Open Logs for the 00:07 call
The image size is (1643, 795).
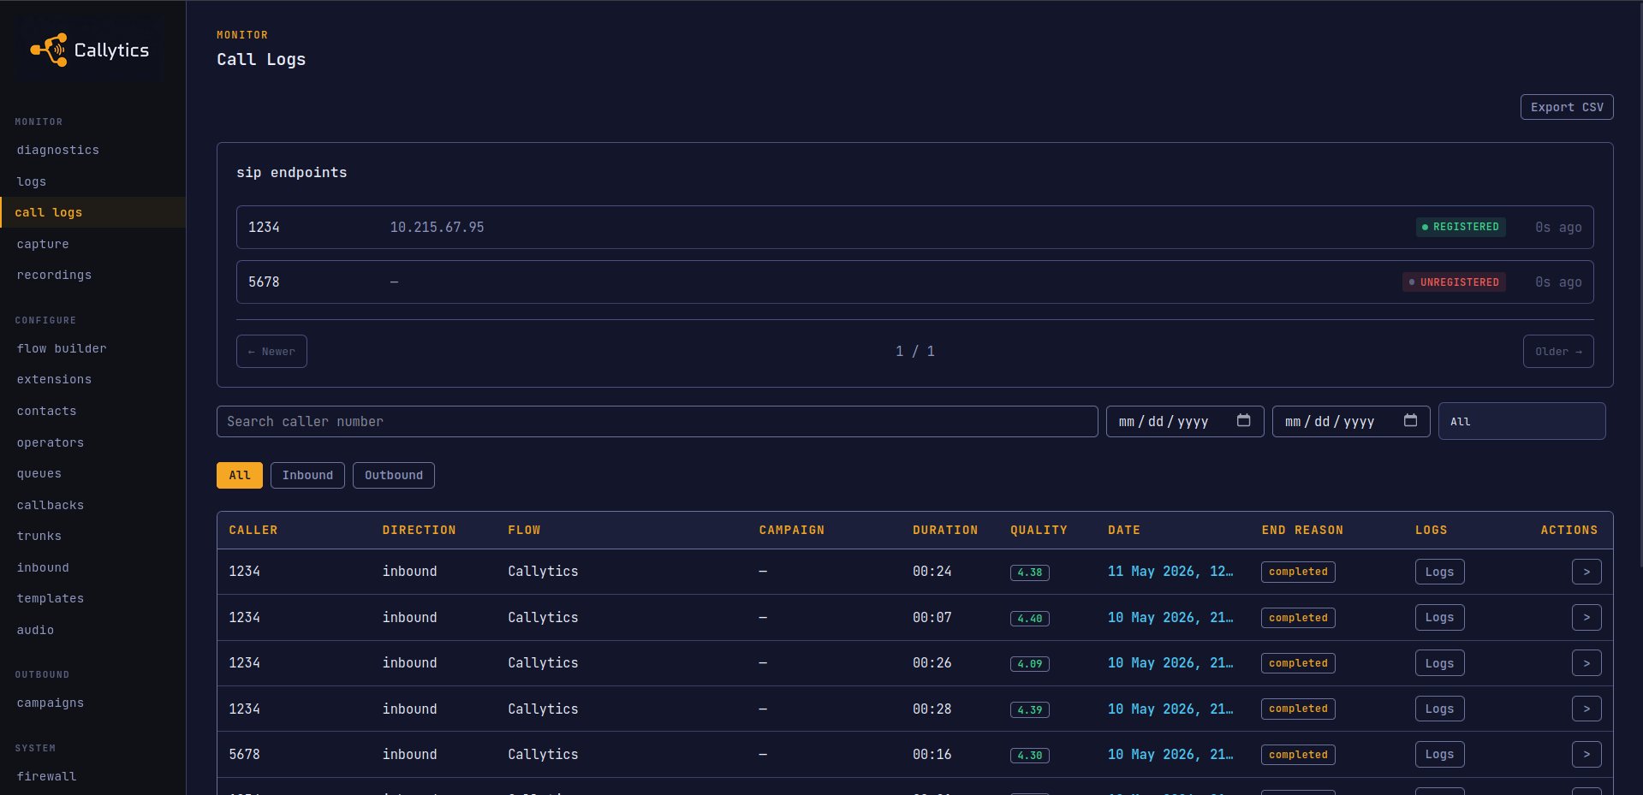coord(1439,618)
